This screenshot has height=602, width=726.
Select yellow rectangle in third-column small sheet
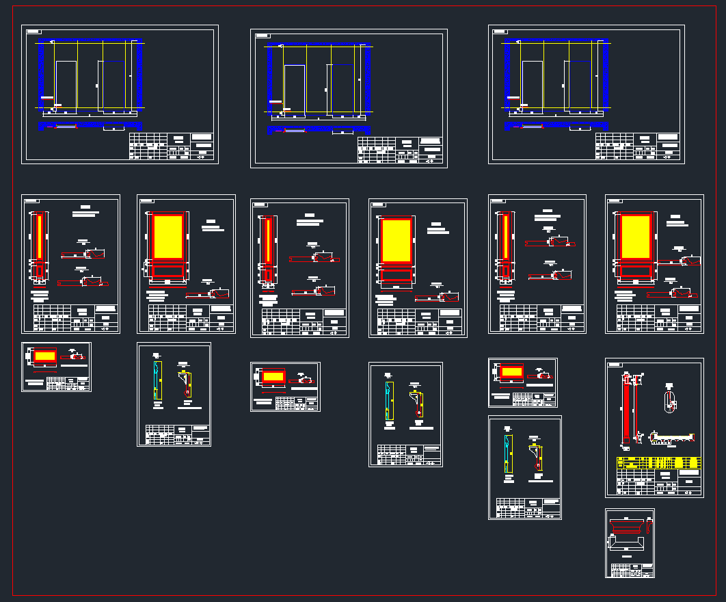[x=273, y=376]
